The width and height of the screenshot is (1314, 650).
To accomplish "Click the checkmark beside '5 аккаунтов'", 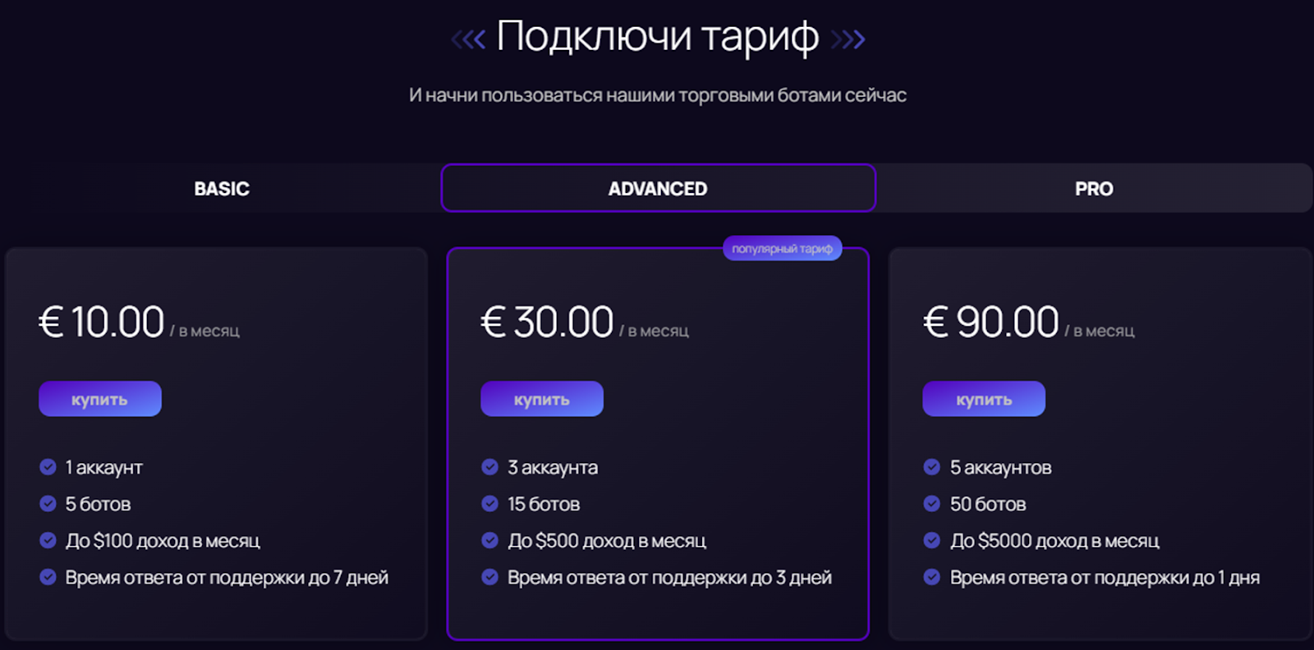I will 932,467.
